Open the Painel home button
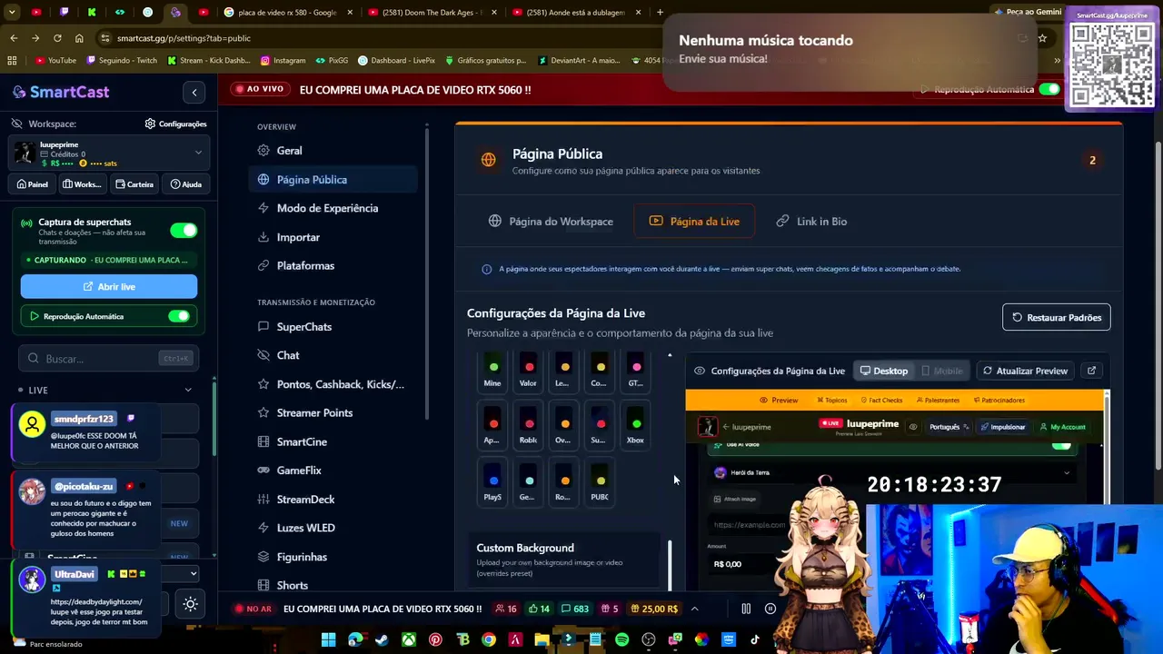The width and height of the screenshot is (1163, 654). (33, 184)
